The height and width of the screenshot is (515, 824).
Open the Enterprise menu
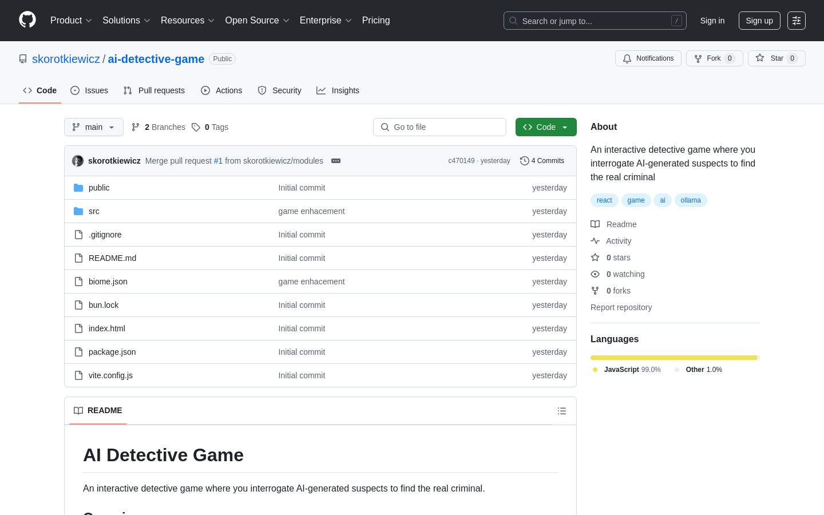pos(326,21)
